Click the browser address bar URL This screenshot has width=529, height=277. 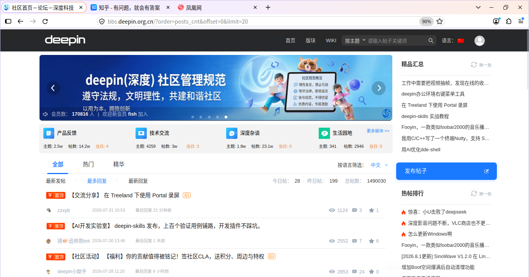click(x=178, y=22)
